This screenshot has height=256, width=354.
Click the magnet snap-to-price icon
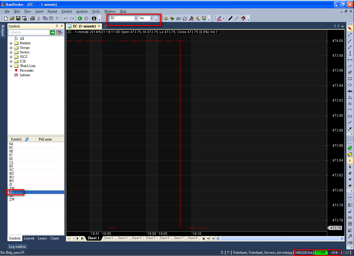(243, 18)
